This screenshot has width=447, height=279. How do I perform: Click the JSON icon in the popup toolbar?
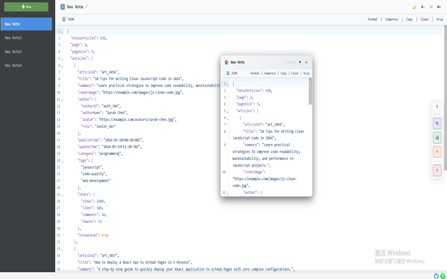pos(228,73)
